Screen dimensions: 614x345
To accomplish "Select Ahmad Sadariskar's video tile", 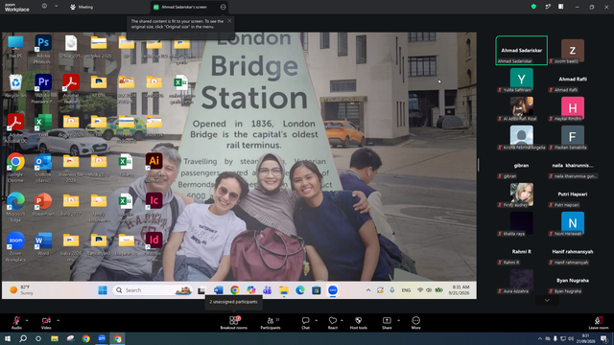I will tap(522, 50).
